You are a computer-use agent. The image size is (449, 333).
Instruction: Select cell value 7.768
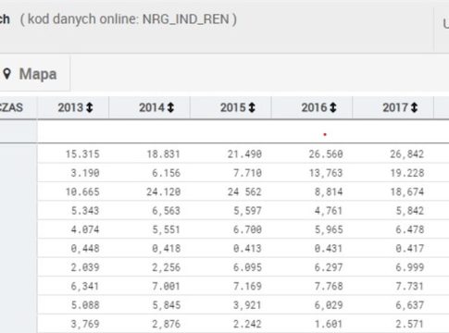tap(329, 286)
